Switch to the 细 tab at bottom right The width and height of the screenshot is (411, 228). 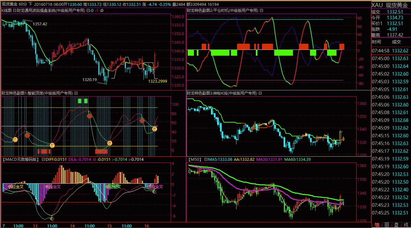tap(377, 224)
